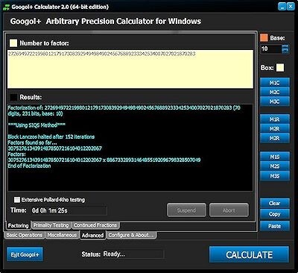
Task: Click the Googol+ app icon in title bar
Action: click(x=6, y=7)
